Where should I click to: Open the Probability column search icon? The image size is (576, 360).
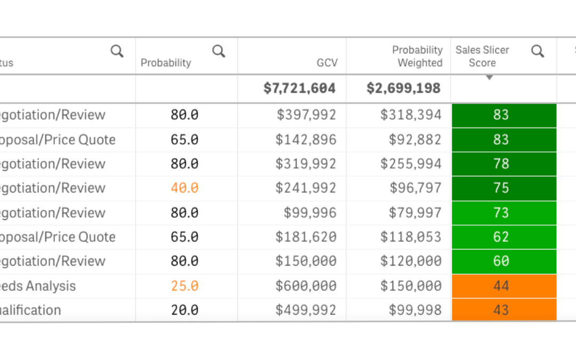pos(219,51)
